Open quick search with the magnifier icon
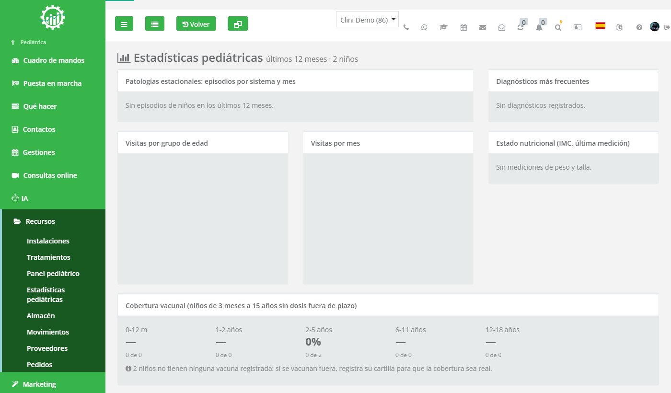Screen dimensions: 671x393 point(558,26)
